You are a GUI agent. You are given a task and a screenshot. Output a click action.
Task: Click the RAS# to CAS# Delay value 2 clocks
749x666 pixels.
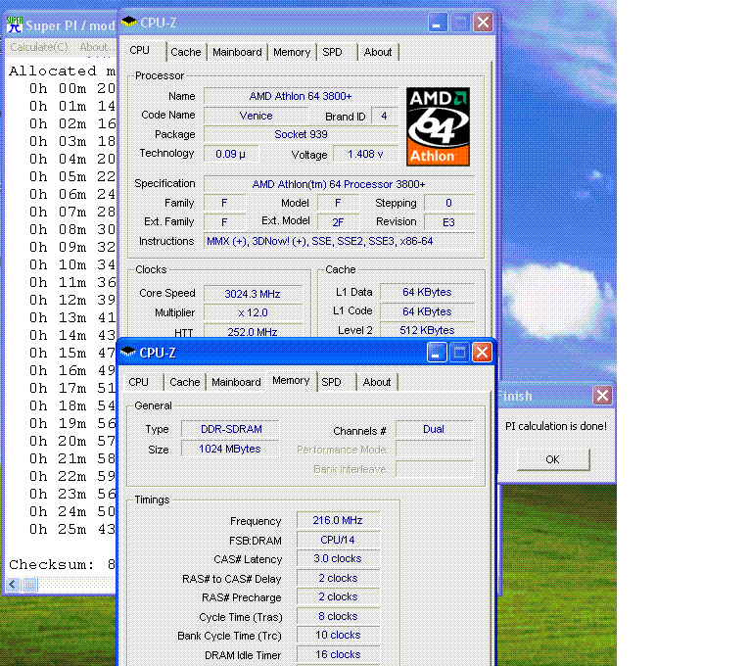click(338, 578)
